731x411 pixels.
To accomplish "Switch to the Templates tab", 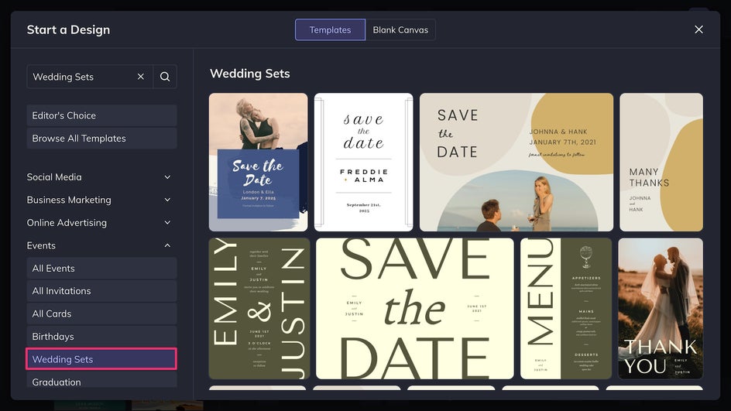I will coord(330,30).
